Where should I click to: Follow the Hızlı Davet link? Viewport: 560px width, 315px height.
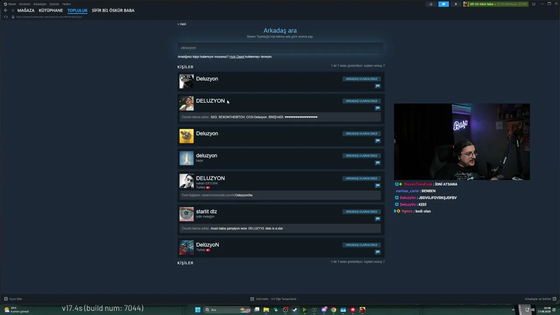237,57
